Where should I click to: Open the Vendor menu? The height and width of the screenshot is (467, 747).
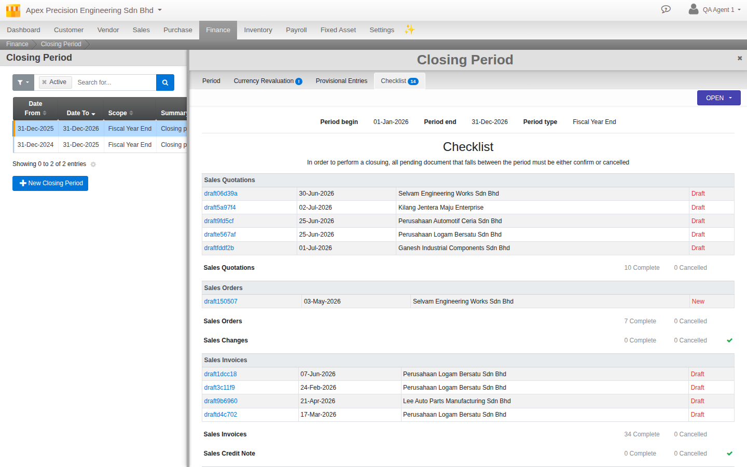108,30
